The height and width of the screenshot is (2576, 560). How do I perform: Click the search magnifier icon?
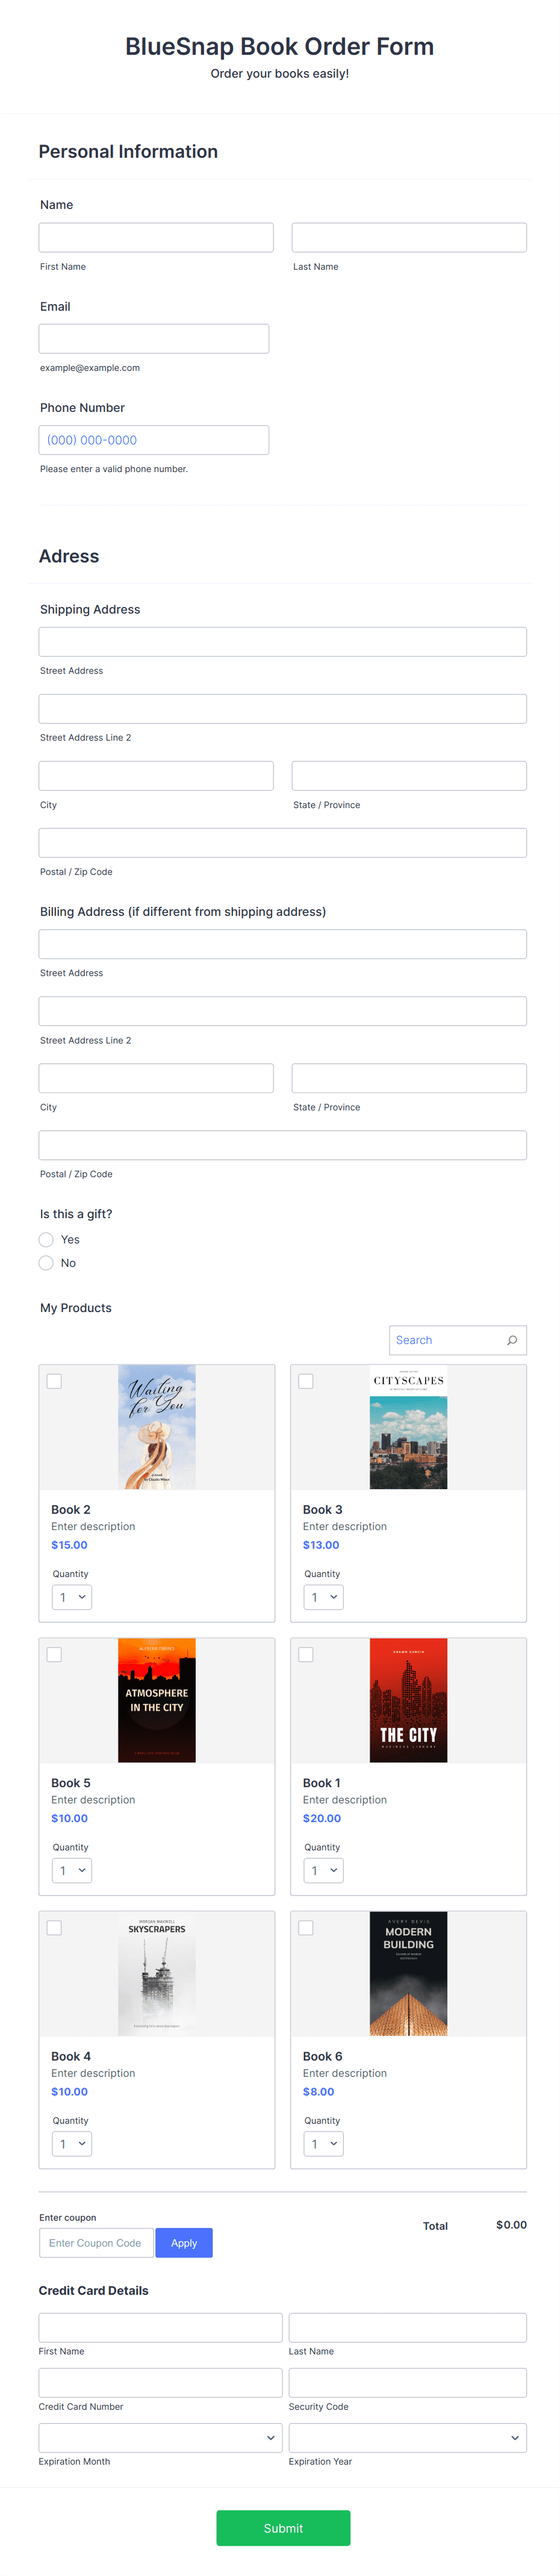tap(512, 1340)
